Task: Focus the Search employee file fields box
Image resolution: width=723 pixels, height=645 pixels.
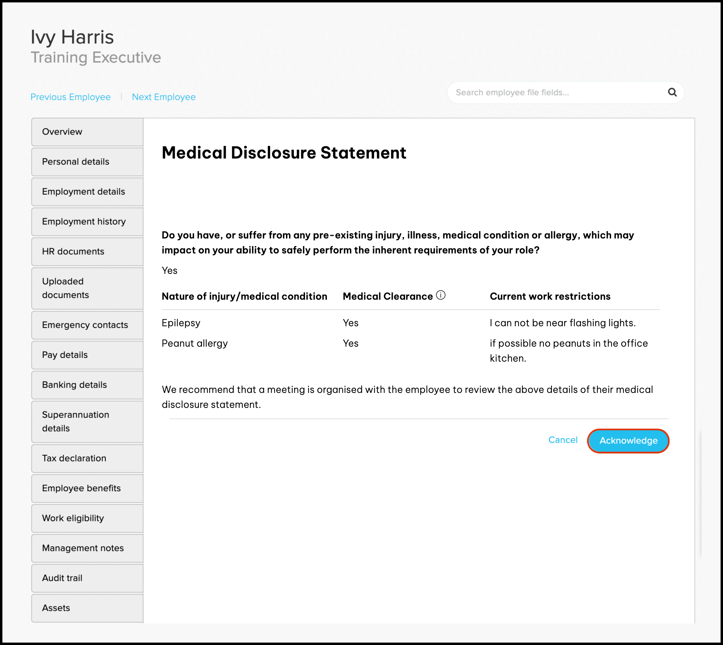Action: 565,93
